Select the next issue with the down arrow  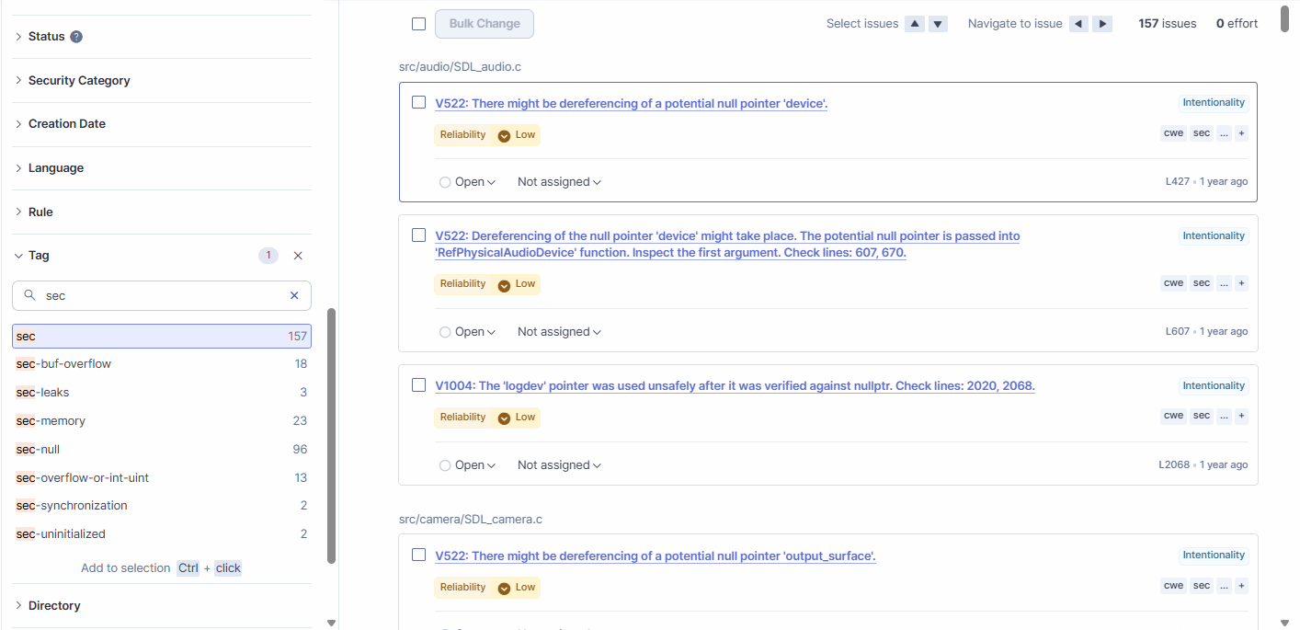(938, 24)
